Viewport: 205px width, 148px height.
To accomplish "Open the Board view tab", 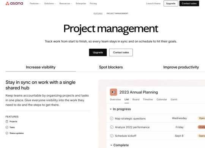I will click(x=136, y=100).
